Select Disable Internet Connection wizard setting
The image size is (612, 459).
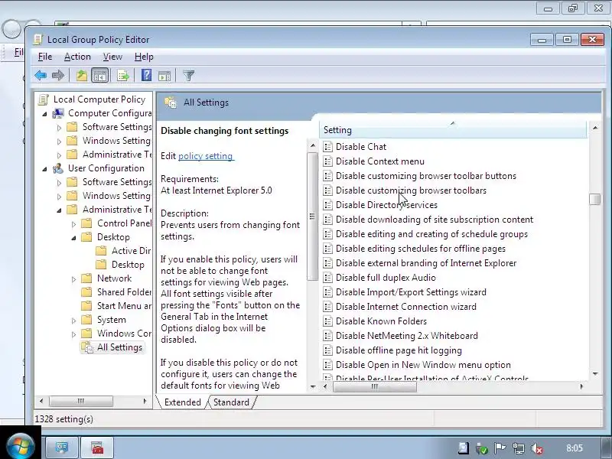406,307
